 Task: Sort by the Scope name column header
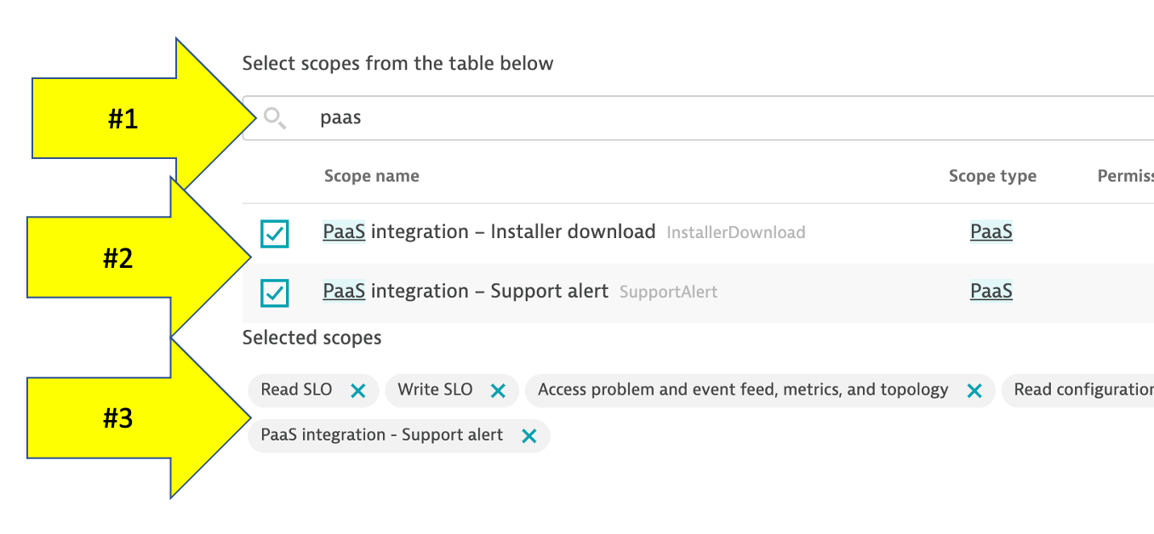(x=371, y=176)
